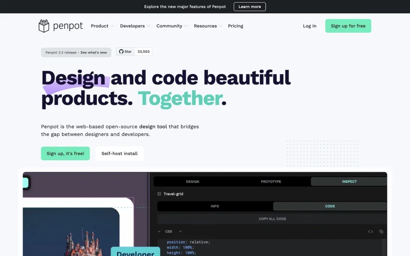Select Pricing in the navigation menu
This screenshot has height=256, width=410.
(x=236, y=26)
